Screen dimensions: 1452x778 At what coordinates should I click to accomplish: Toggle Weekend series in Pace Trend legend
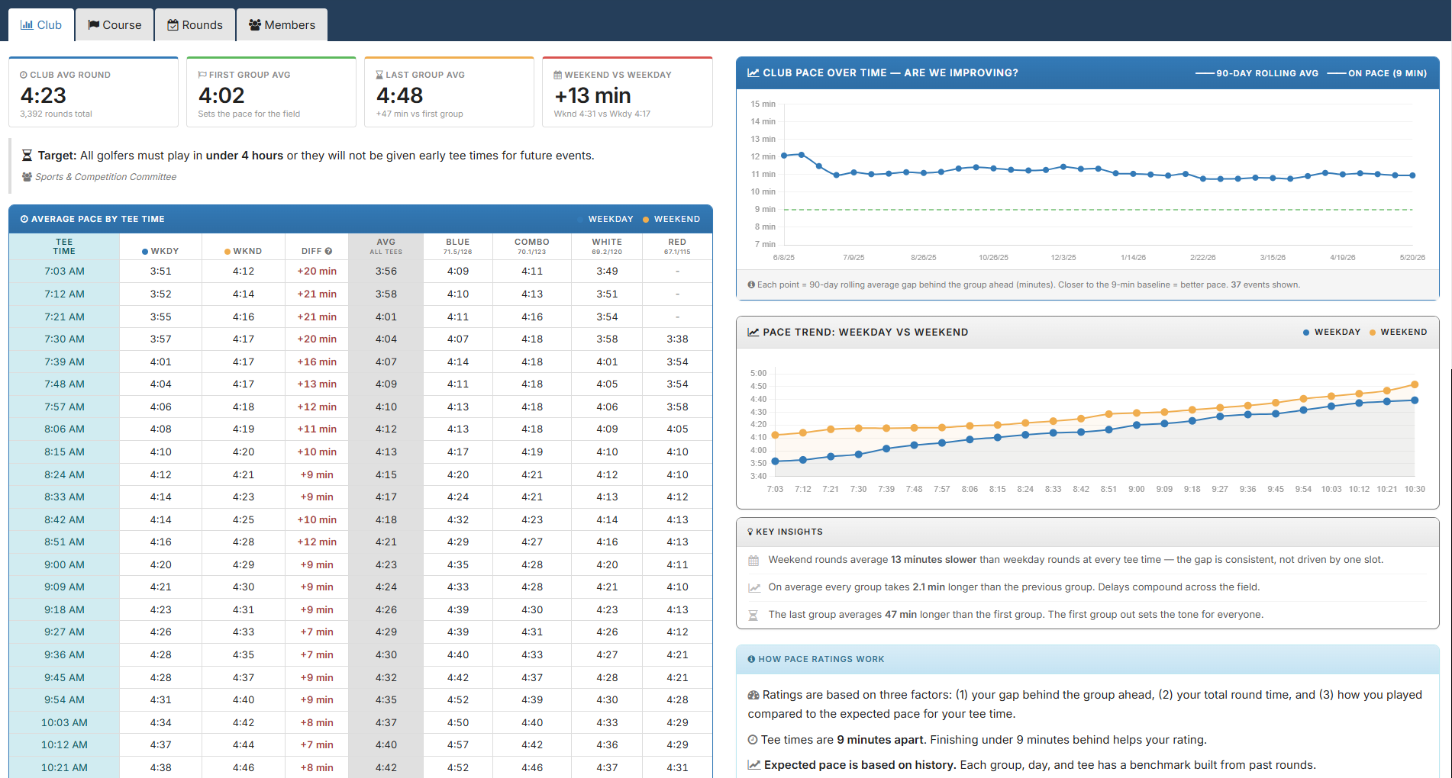(1398, 332)
